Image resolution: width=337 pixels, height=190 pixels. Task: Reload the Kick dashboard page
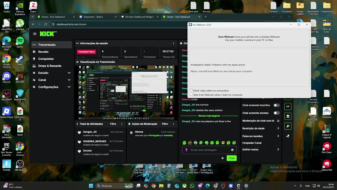pyautogui.click(x=46, y=24)
